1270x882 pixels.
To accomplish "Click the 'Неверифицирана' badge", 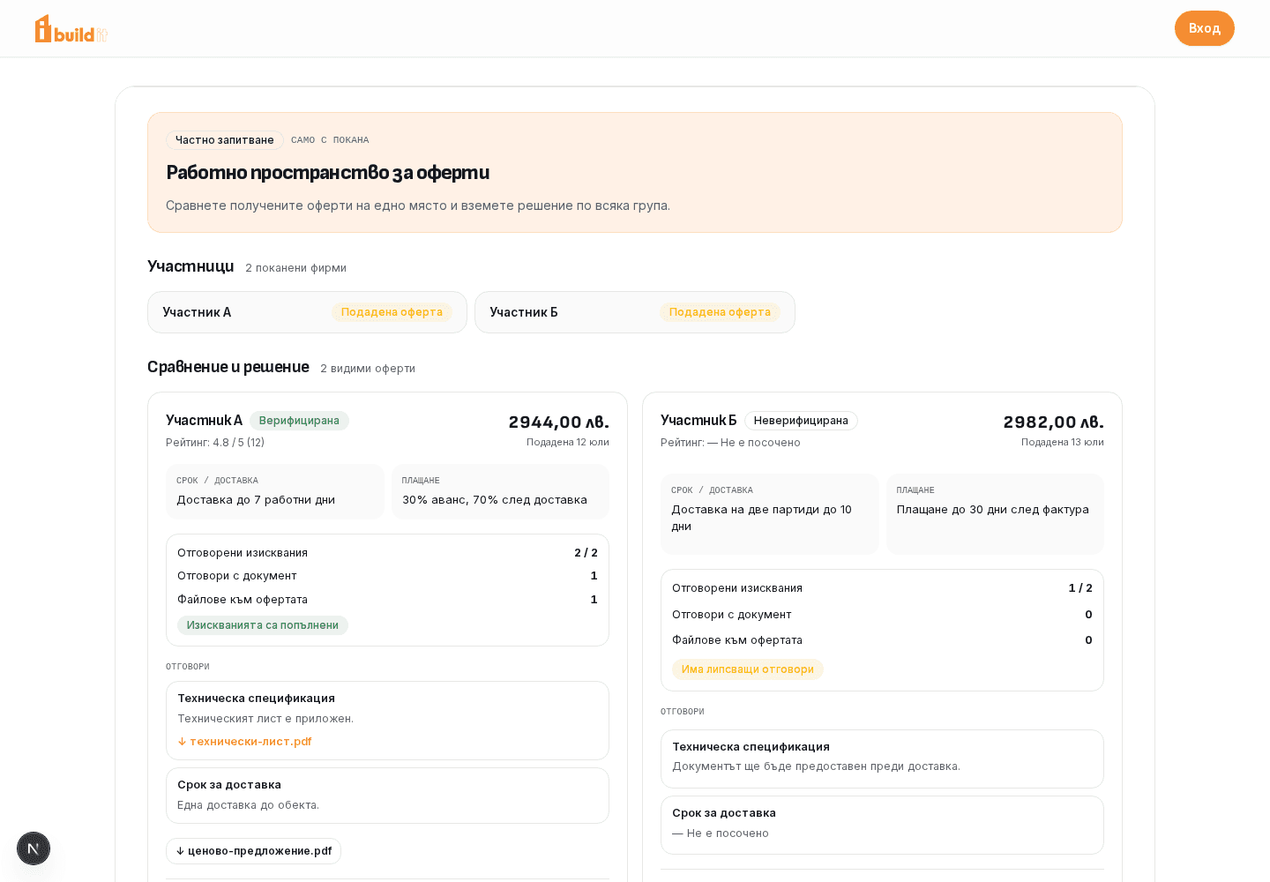I will click(801, 421).
